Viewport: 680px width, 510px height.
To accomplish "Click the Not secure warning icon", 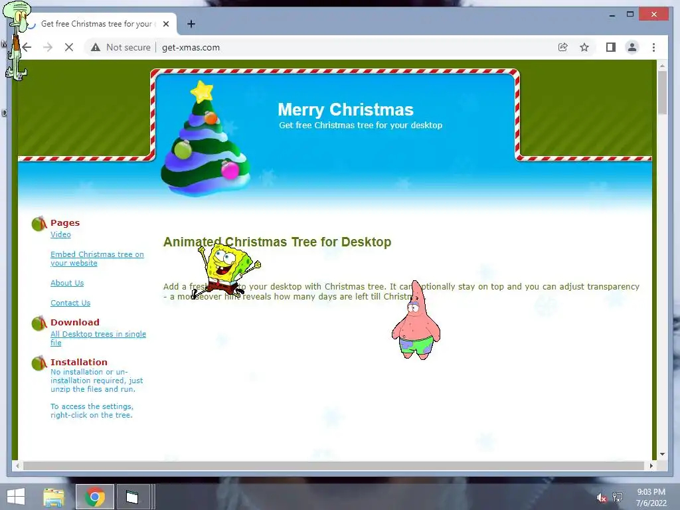I will coord(96,47).
